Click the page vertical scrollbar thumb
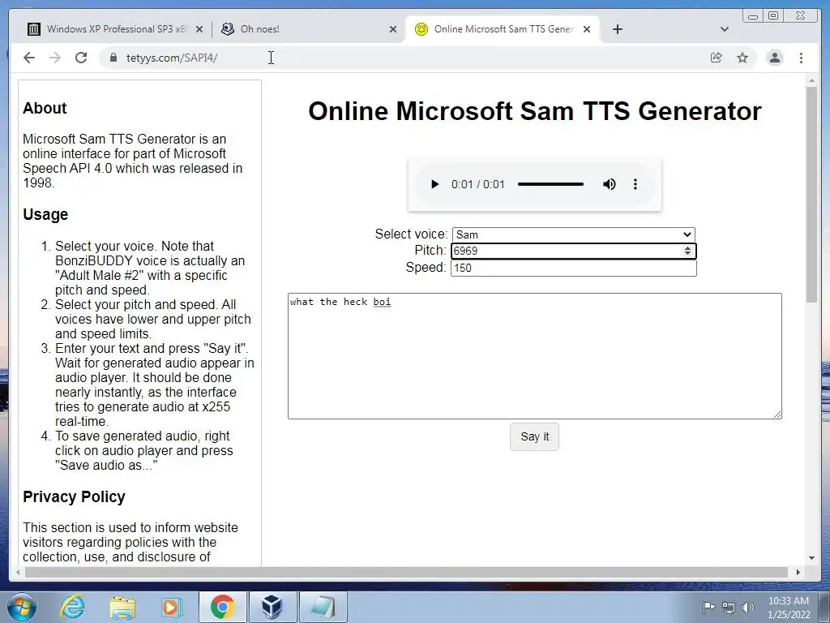Screen dimensions: 830x623 (x=811, y=195)
